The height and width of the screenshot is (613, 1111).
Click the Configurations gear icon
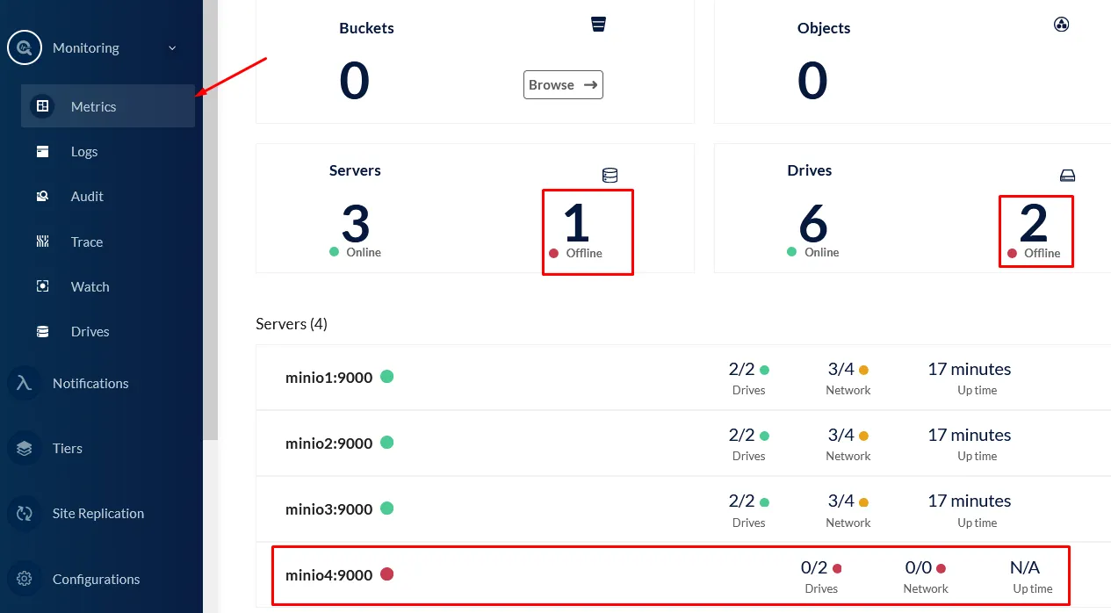click(x=25, y=579)
